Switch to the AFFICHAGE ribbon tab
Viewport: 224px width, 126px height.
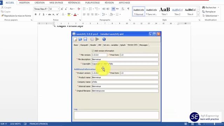click(x=125, y=3)
